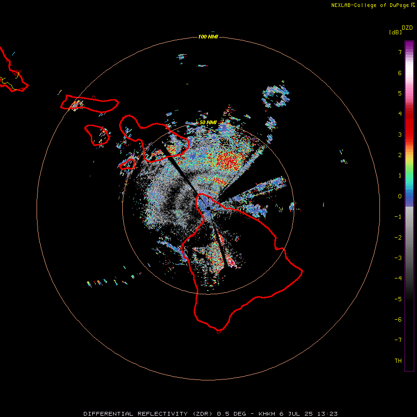The height and width of the screenshot is (417, 417).
Task: Click "DIFFERENTIAL REFLECTIVITY" in the bottom caption
Action: [136, 414]
